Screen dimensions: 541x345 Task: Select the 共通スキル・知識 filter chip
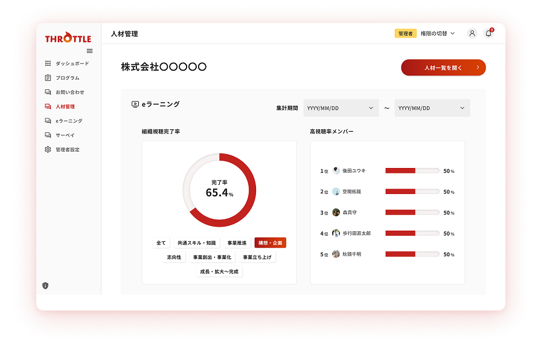(x=197, y=243)
